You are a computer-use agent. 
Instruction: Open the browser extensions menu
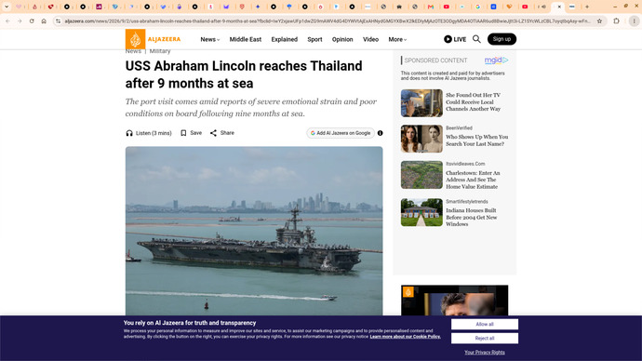pyautogui.click(x=616, y=20)
